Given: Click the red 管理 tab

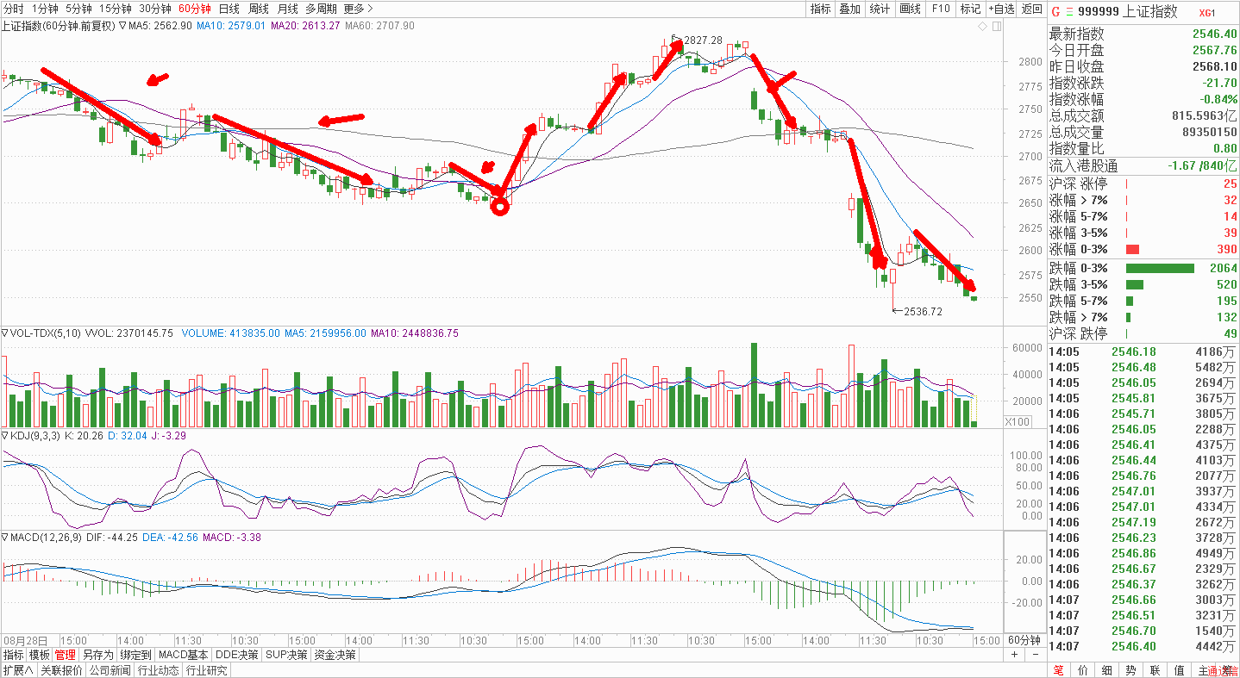Looking at the screenshot, I should pyautogui.click(x=66, y=655).
